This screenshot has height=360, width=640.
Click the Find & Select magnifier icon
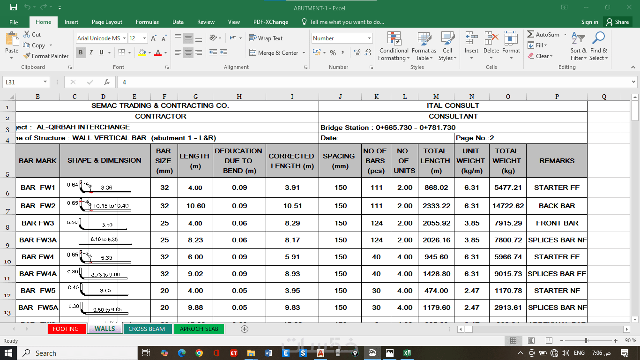pos(598,39)
